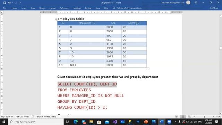Click the salary cell 5000
222x125 pixels.
[113, 65]
